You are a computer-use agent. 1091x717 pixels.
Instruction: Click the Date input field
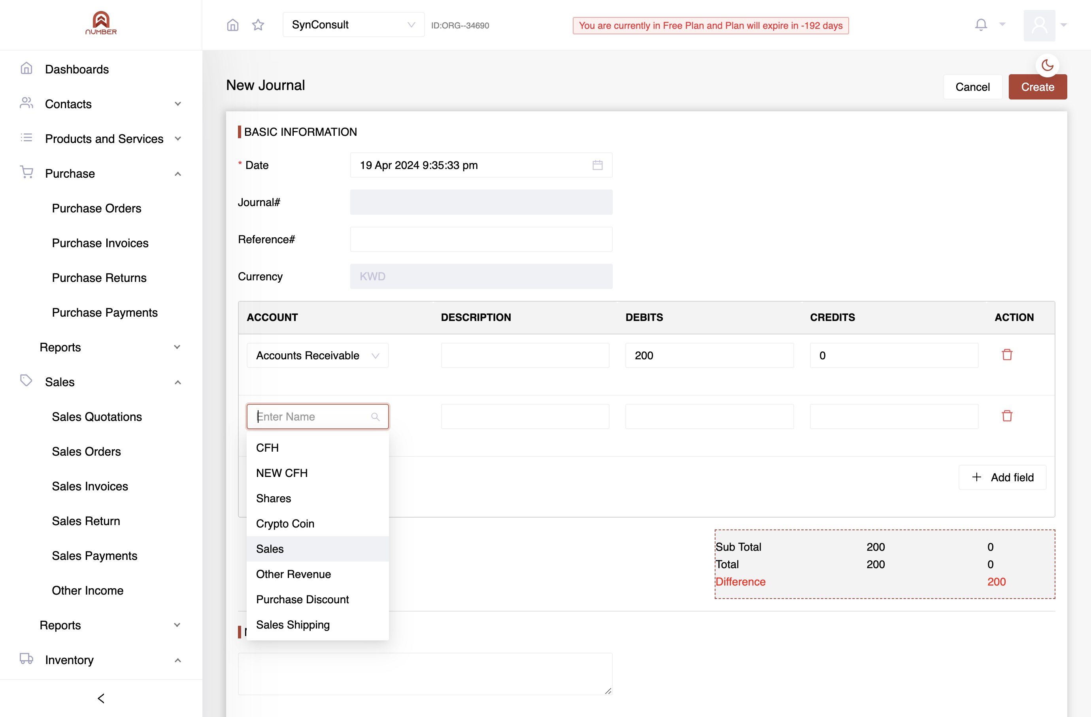tap(481, 165)
